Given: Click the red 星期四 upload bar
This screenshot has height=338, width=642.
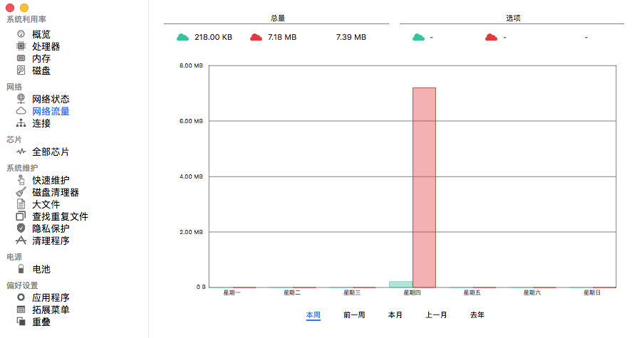Looking at the screenshot, I should click(424, 187).
